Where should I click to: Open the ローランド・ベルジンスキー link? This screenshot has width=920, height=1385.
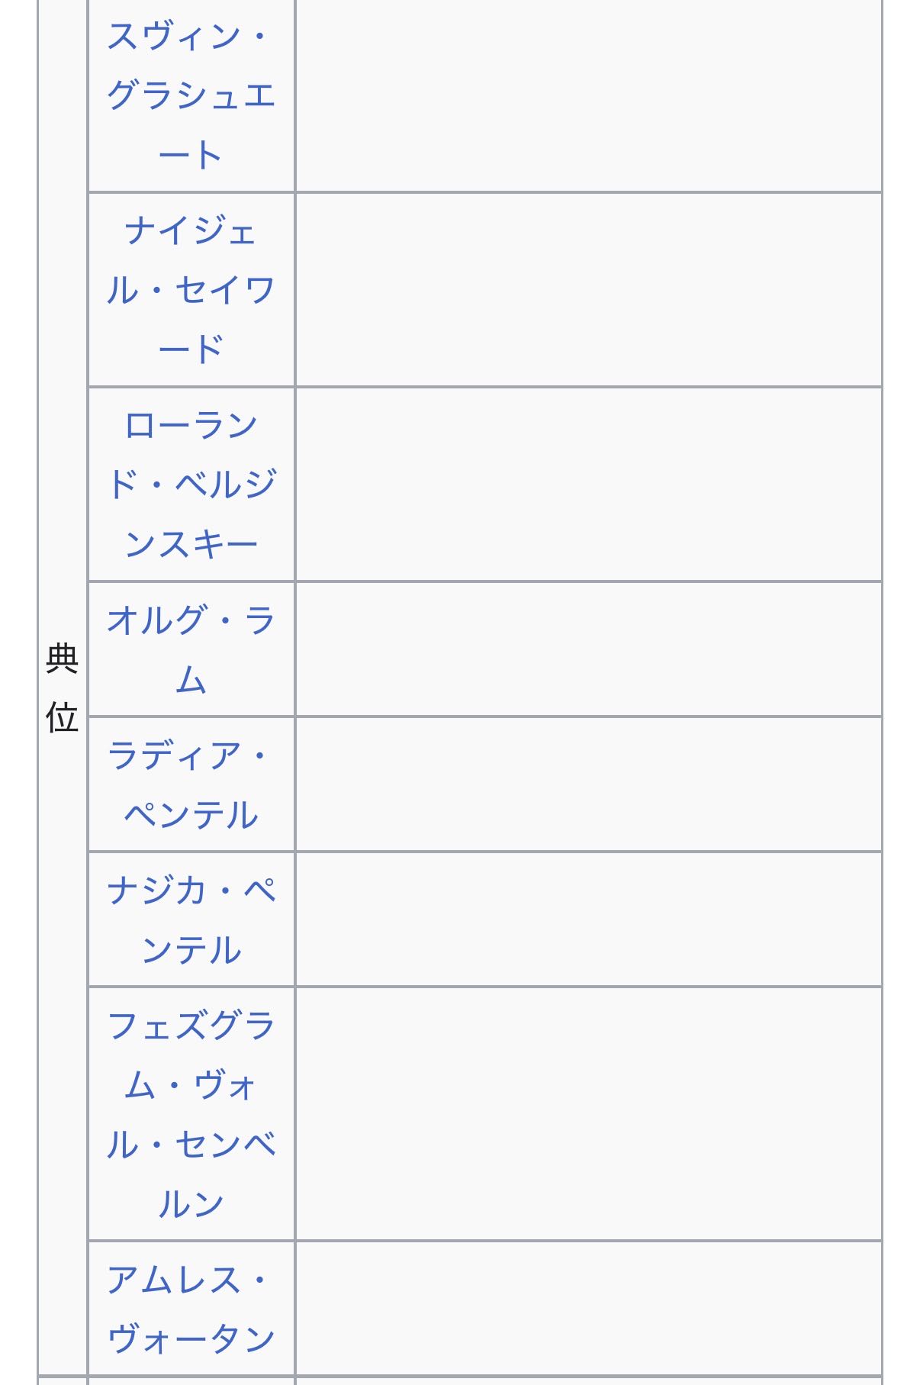pyautogui.click(x=191, y=484)
